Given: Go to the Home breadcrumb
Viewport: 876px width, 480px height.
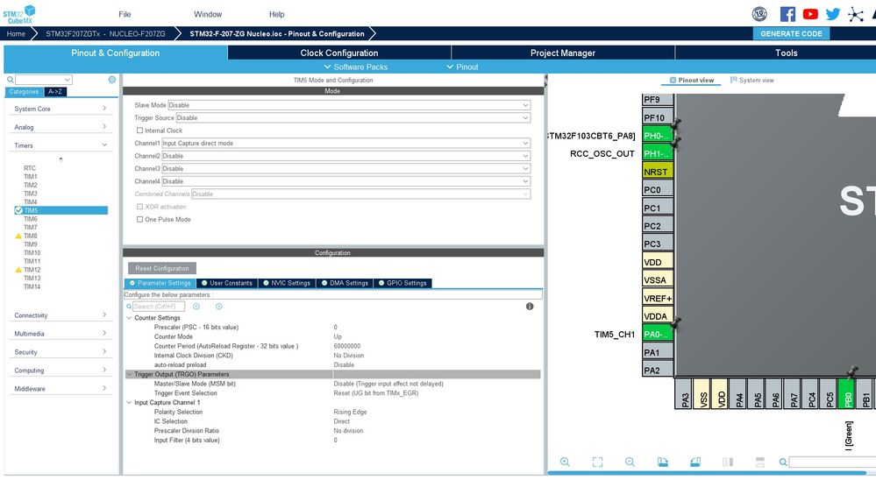Looking at the screenshot, I should point(16,34).
